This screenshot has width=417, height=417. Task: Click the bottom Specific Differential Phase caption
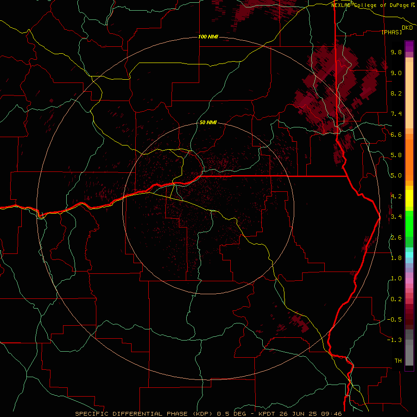pyautogui.click(x=208, y=414)
